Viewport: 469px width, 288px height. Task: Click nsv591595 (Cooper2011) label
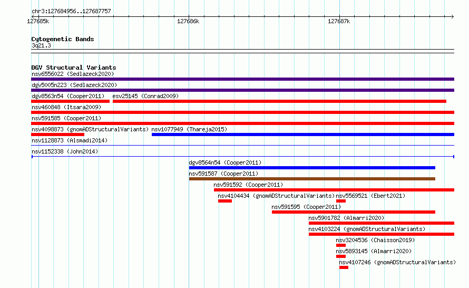306,207
